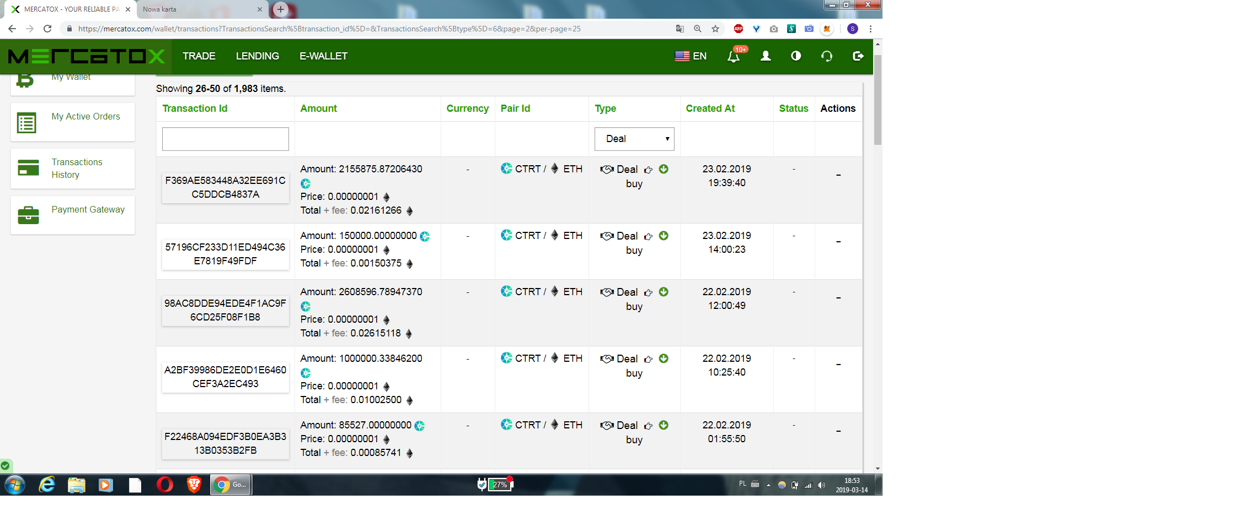Click page vertical scrollbar thumb
The width and height of the screenshot is (1257, 527).
pos(878,99)
